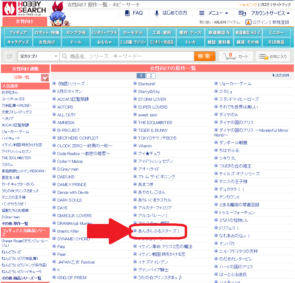
Task: Open the 新規登録 registration link
Action: [281, 22]
